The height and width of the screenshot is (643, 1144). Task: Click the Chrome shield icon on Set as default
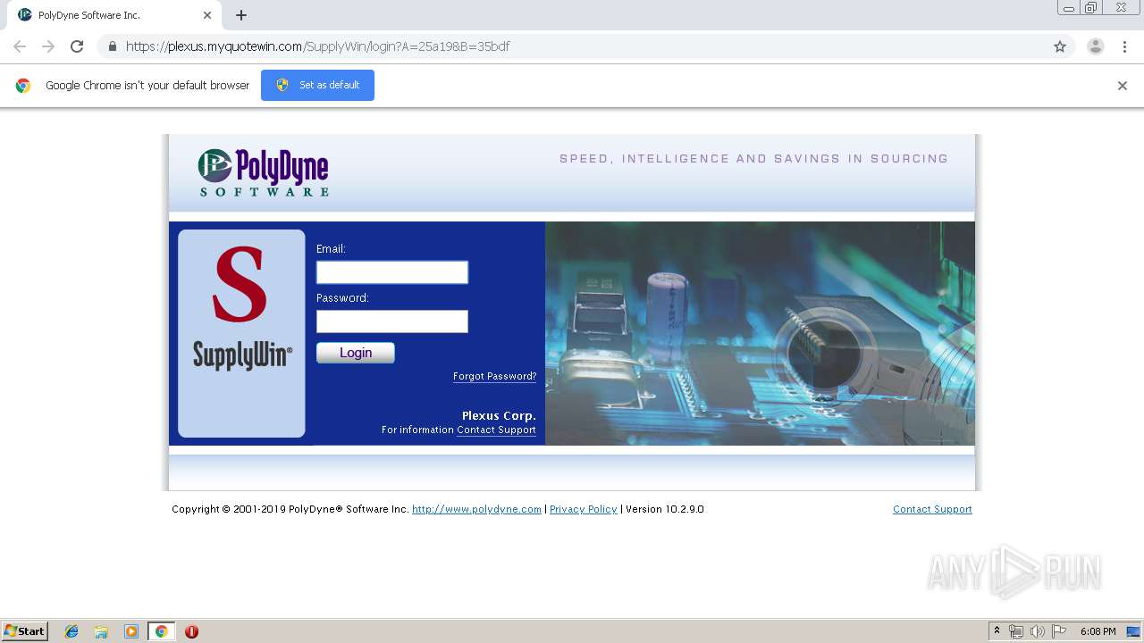(x=282, y=85)
